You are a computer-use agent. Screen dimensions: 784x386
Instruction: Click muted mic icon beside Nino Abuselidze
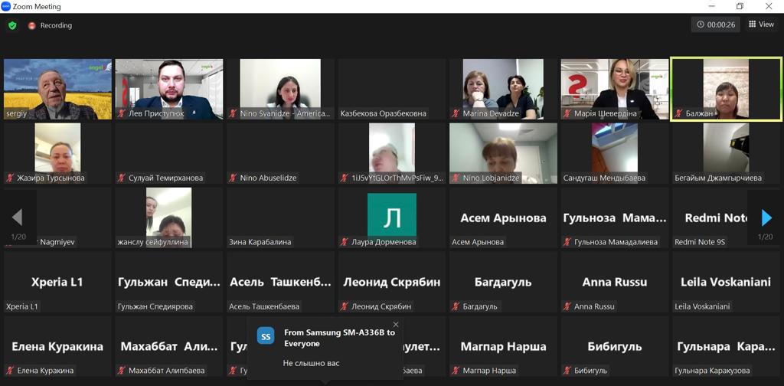coord(233,178)
